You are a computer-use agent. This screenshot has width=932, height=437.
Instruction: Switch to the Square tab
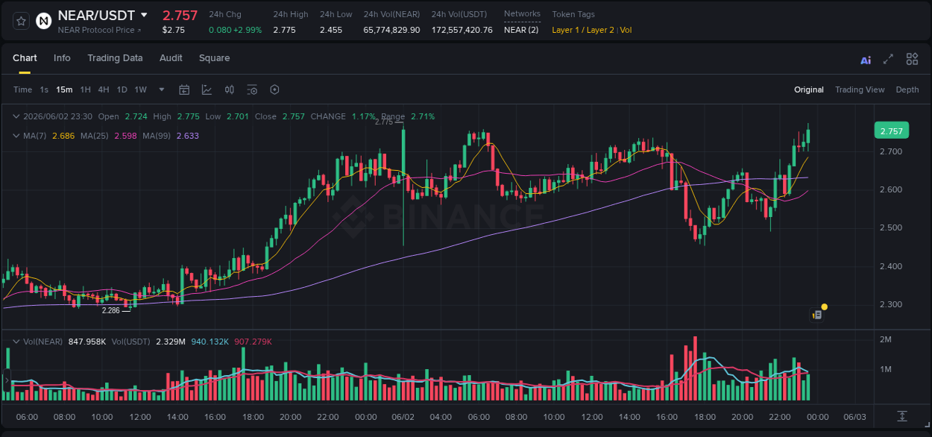[214, 58]
